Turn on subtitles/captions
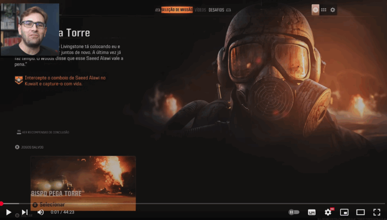The height and width of the screenshot is (220, 387). pyautogui.click(x=312, y=212)
